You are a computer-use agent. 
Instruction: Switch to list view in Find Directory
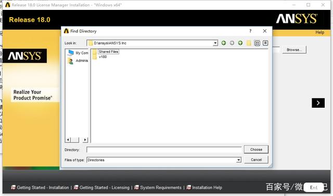(257, 43)
